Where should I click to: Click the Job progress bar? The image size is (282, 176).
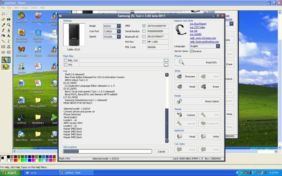pos(108,152)
